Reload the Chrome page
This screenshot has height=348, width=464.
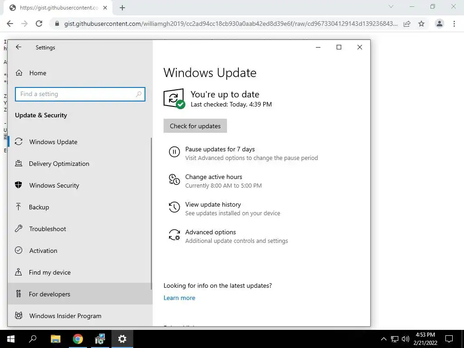(x=39, y=24)
